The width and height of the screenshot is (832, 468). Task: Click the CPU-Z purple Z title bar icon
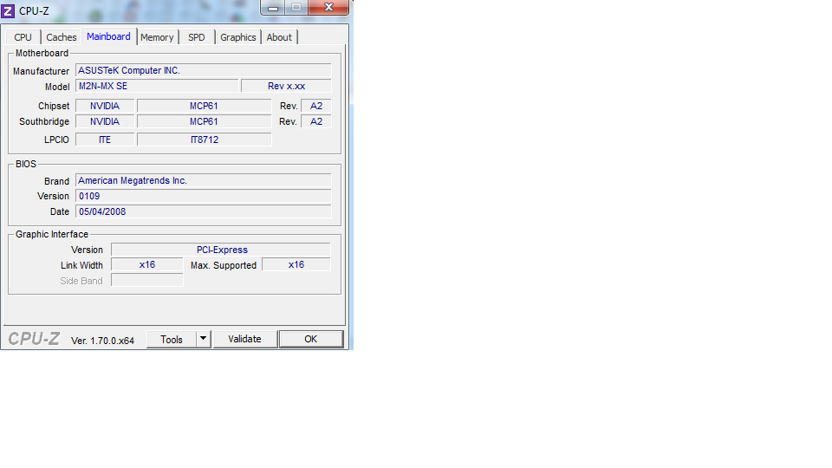8,10
